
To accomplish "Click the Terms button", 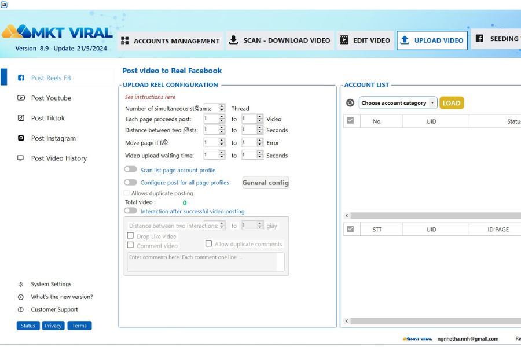I will coord(79,326).
